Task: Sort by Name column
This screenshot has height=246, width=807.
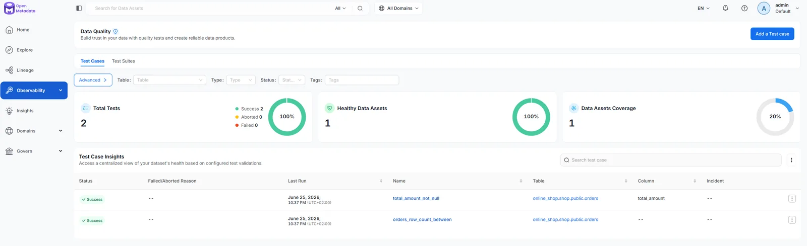Action: 521,181
